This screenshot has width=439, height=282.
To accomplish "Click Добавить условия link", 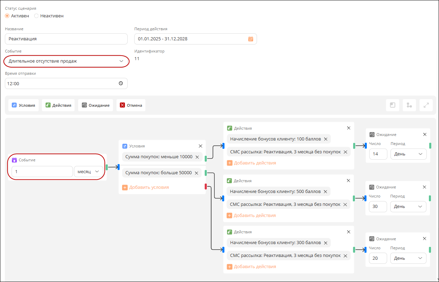I will click(145, 187).
